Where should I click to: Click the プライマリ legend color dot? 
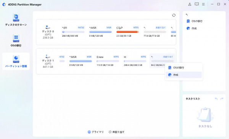coord(89,132)
